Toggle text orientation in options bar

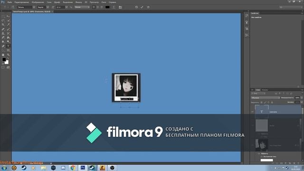13,7
